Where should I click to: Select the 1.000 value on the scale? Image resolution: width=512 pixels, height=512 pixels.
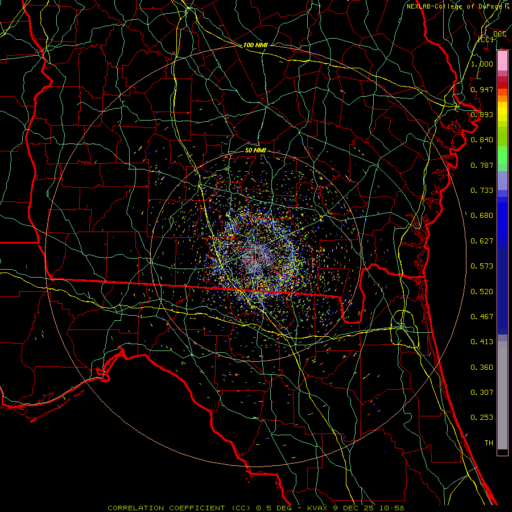pos(482,64)
